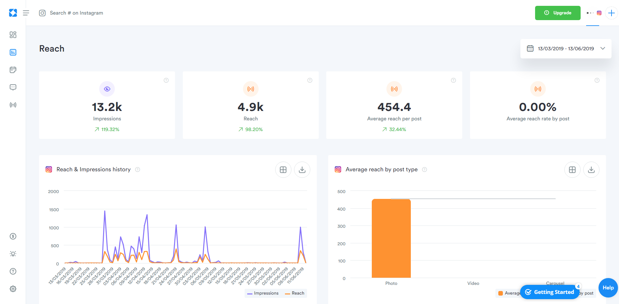The image size is (619, 304).
Task: Download the Reach & Impressions history chart
Action: coord(302,170)
